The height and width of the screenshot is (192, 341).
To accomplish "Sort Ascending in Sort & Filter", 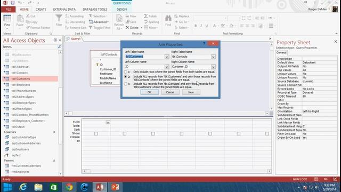I will [x=75, y=16].
